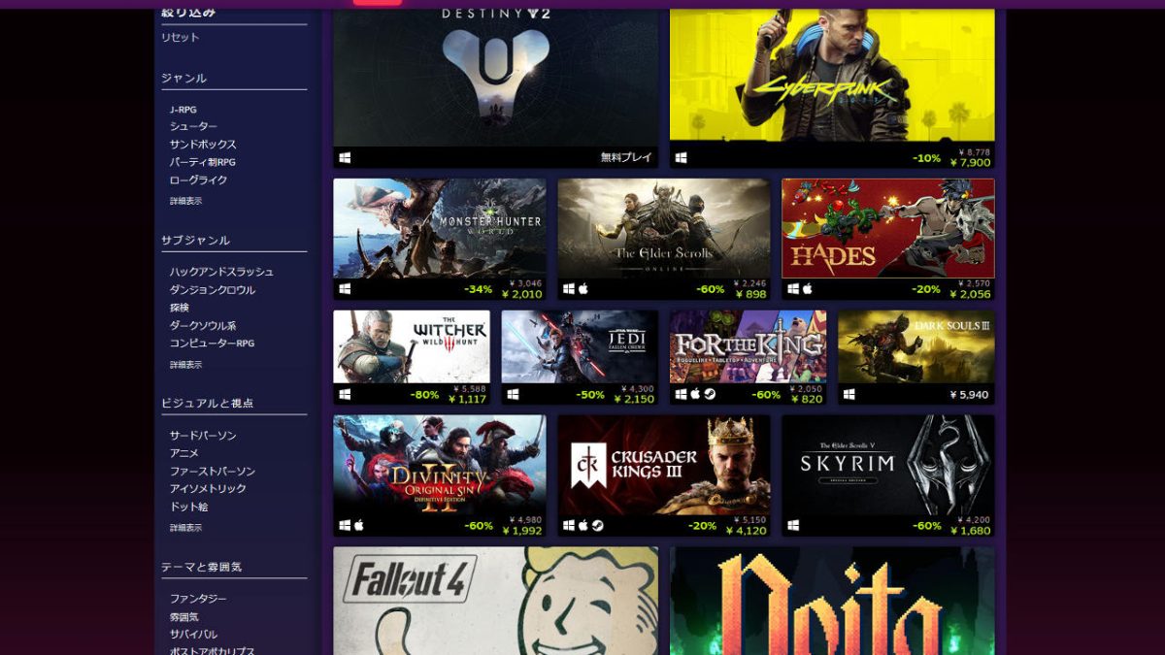Open the For The King thumbnail
Viewport: 1165px width, 655px height.
[x=748, y=346]
